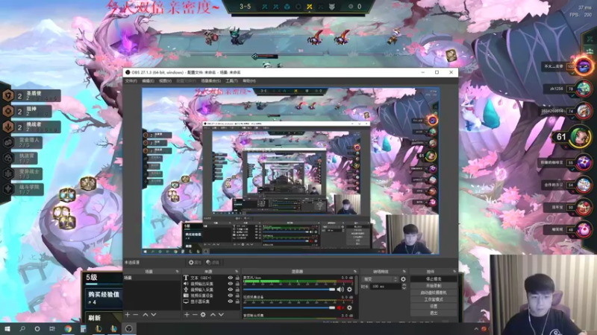The image size is (597, 335).
Task: Increase transition duration with the up stepper
Action: point(404,285)
